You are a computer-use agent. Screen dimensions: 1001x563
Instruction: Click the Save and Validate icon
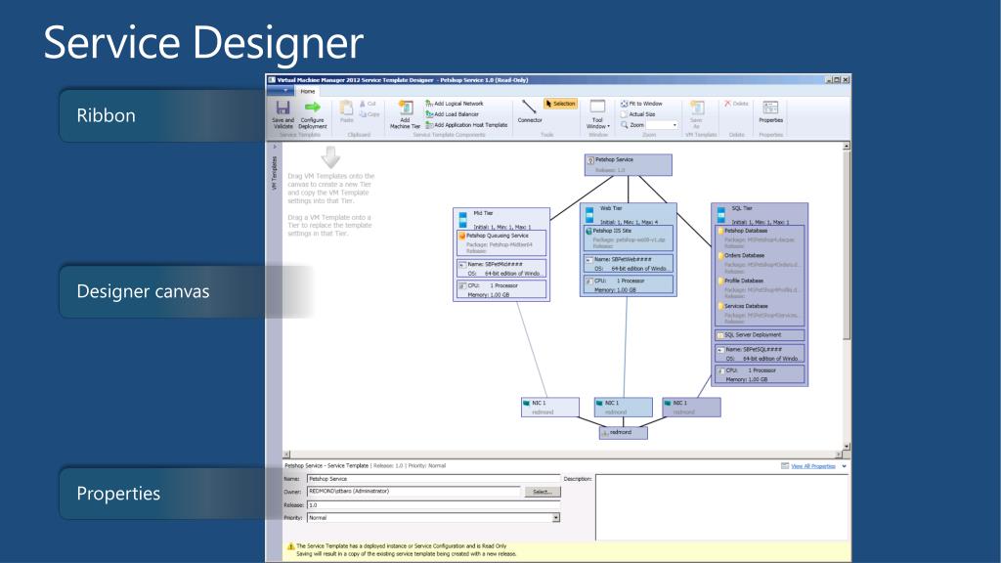[283, 108]
